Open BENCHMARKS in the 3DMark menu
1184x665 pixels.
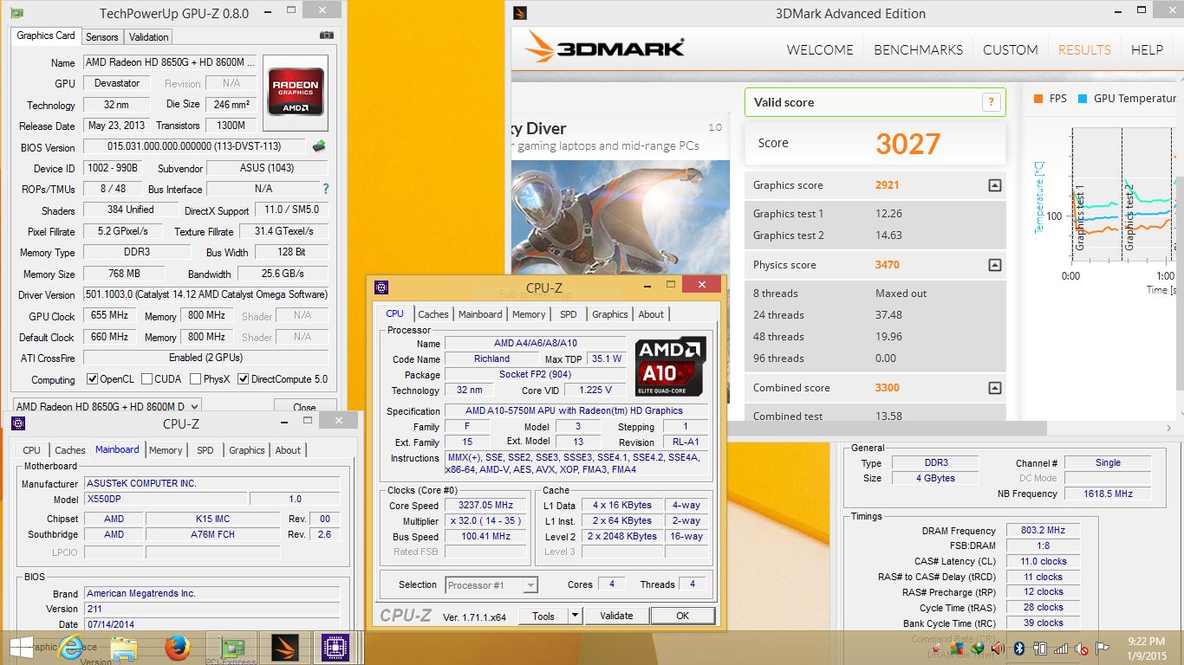918,49
